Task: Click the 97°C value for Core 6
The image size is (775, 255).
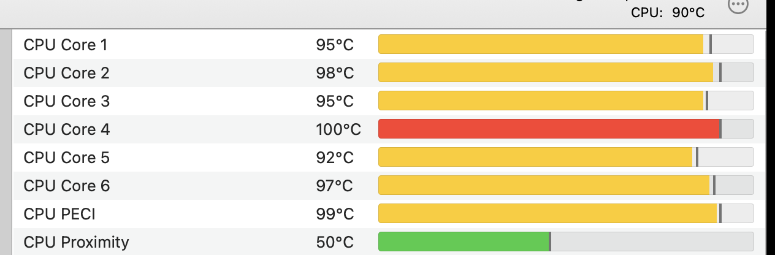Action: click(335, 186)
